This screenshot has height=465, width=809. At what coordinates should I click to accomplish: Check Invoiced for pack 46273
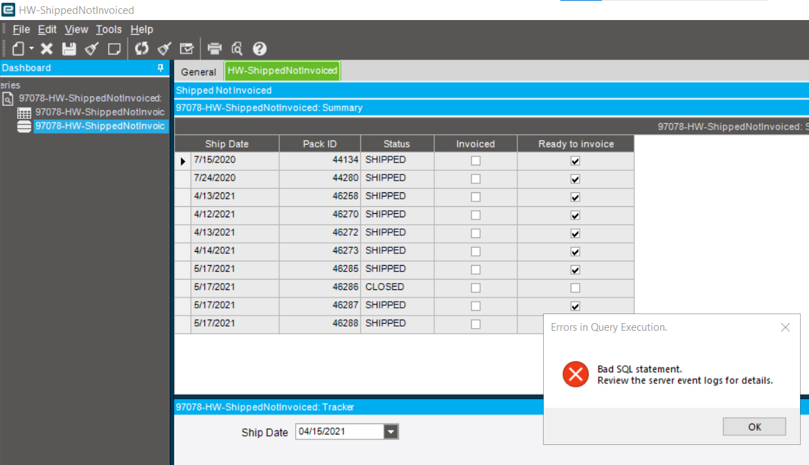tap(476, 252)
